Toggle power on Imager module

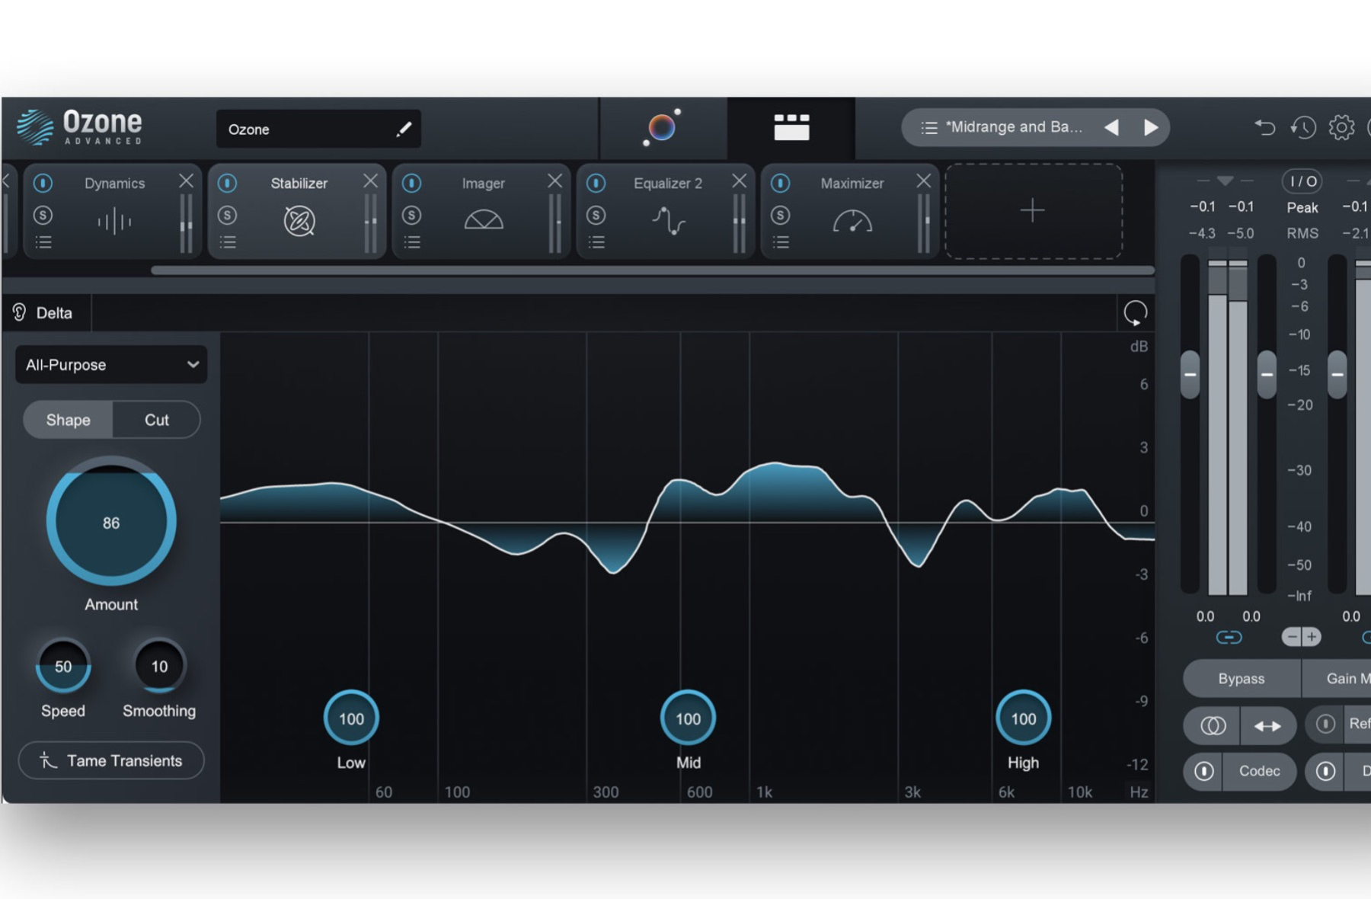coord(411,183)
